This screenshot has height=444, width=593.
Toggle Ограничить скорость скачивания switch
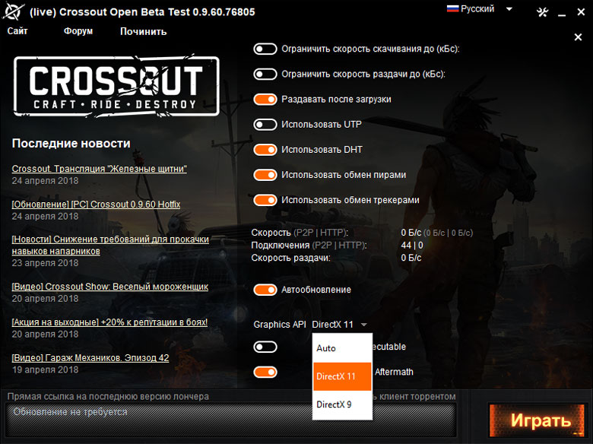(x=265, y=49)
